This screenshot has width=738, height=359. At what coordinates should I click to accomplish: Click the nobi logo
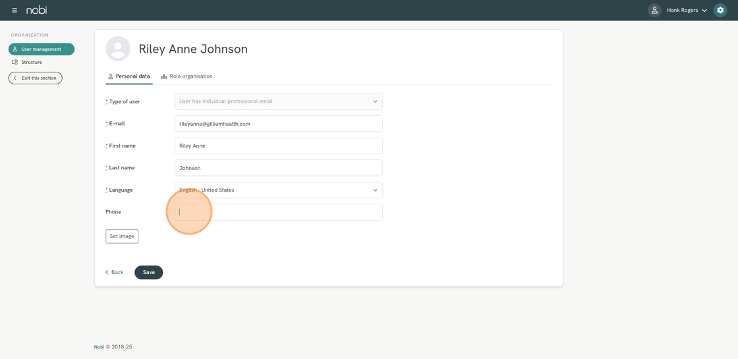click(x=37, y=10)
